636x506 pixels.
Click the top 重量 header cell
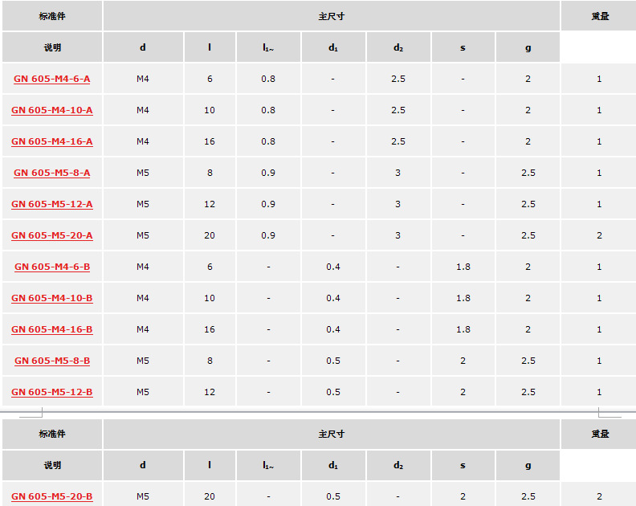click(600, 16)
